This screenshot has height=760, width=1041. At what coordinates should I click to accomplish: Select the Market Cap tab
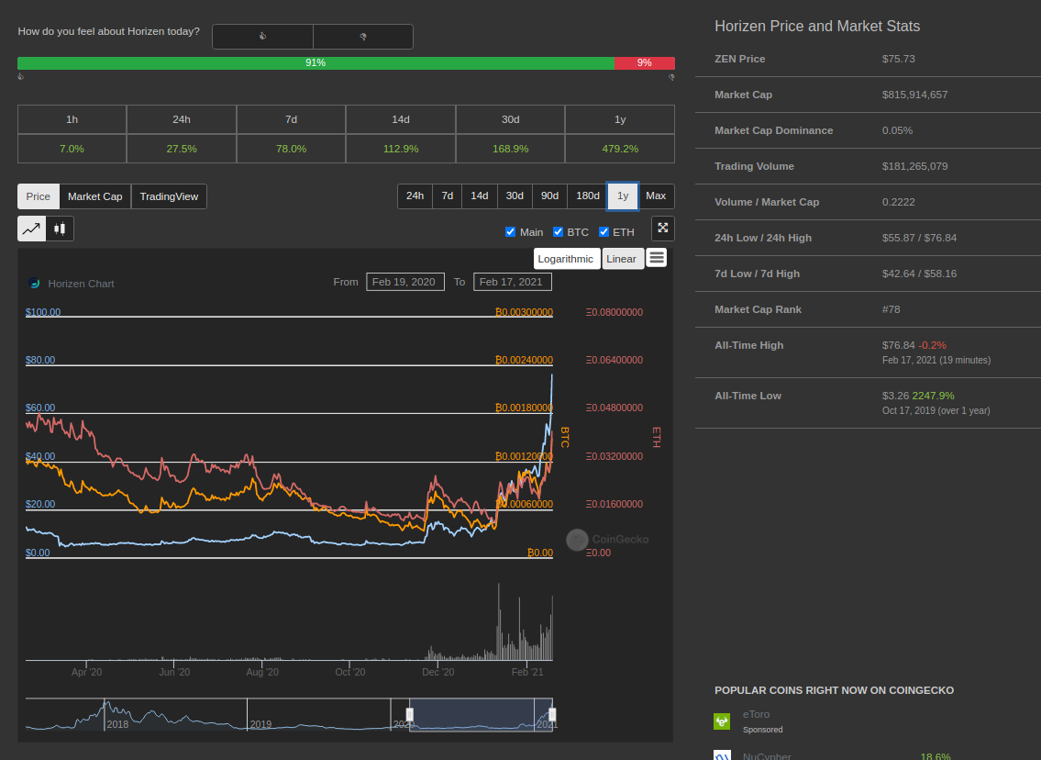(95, 196)
